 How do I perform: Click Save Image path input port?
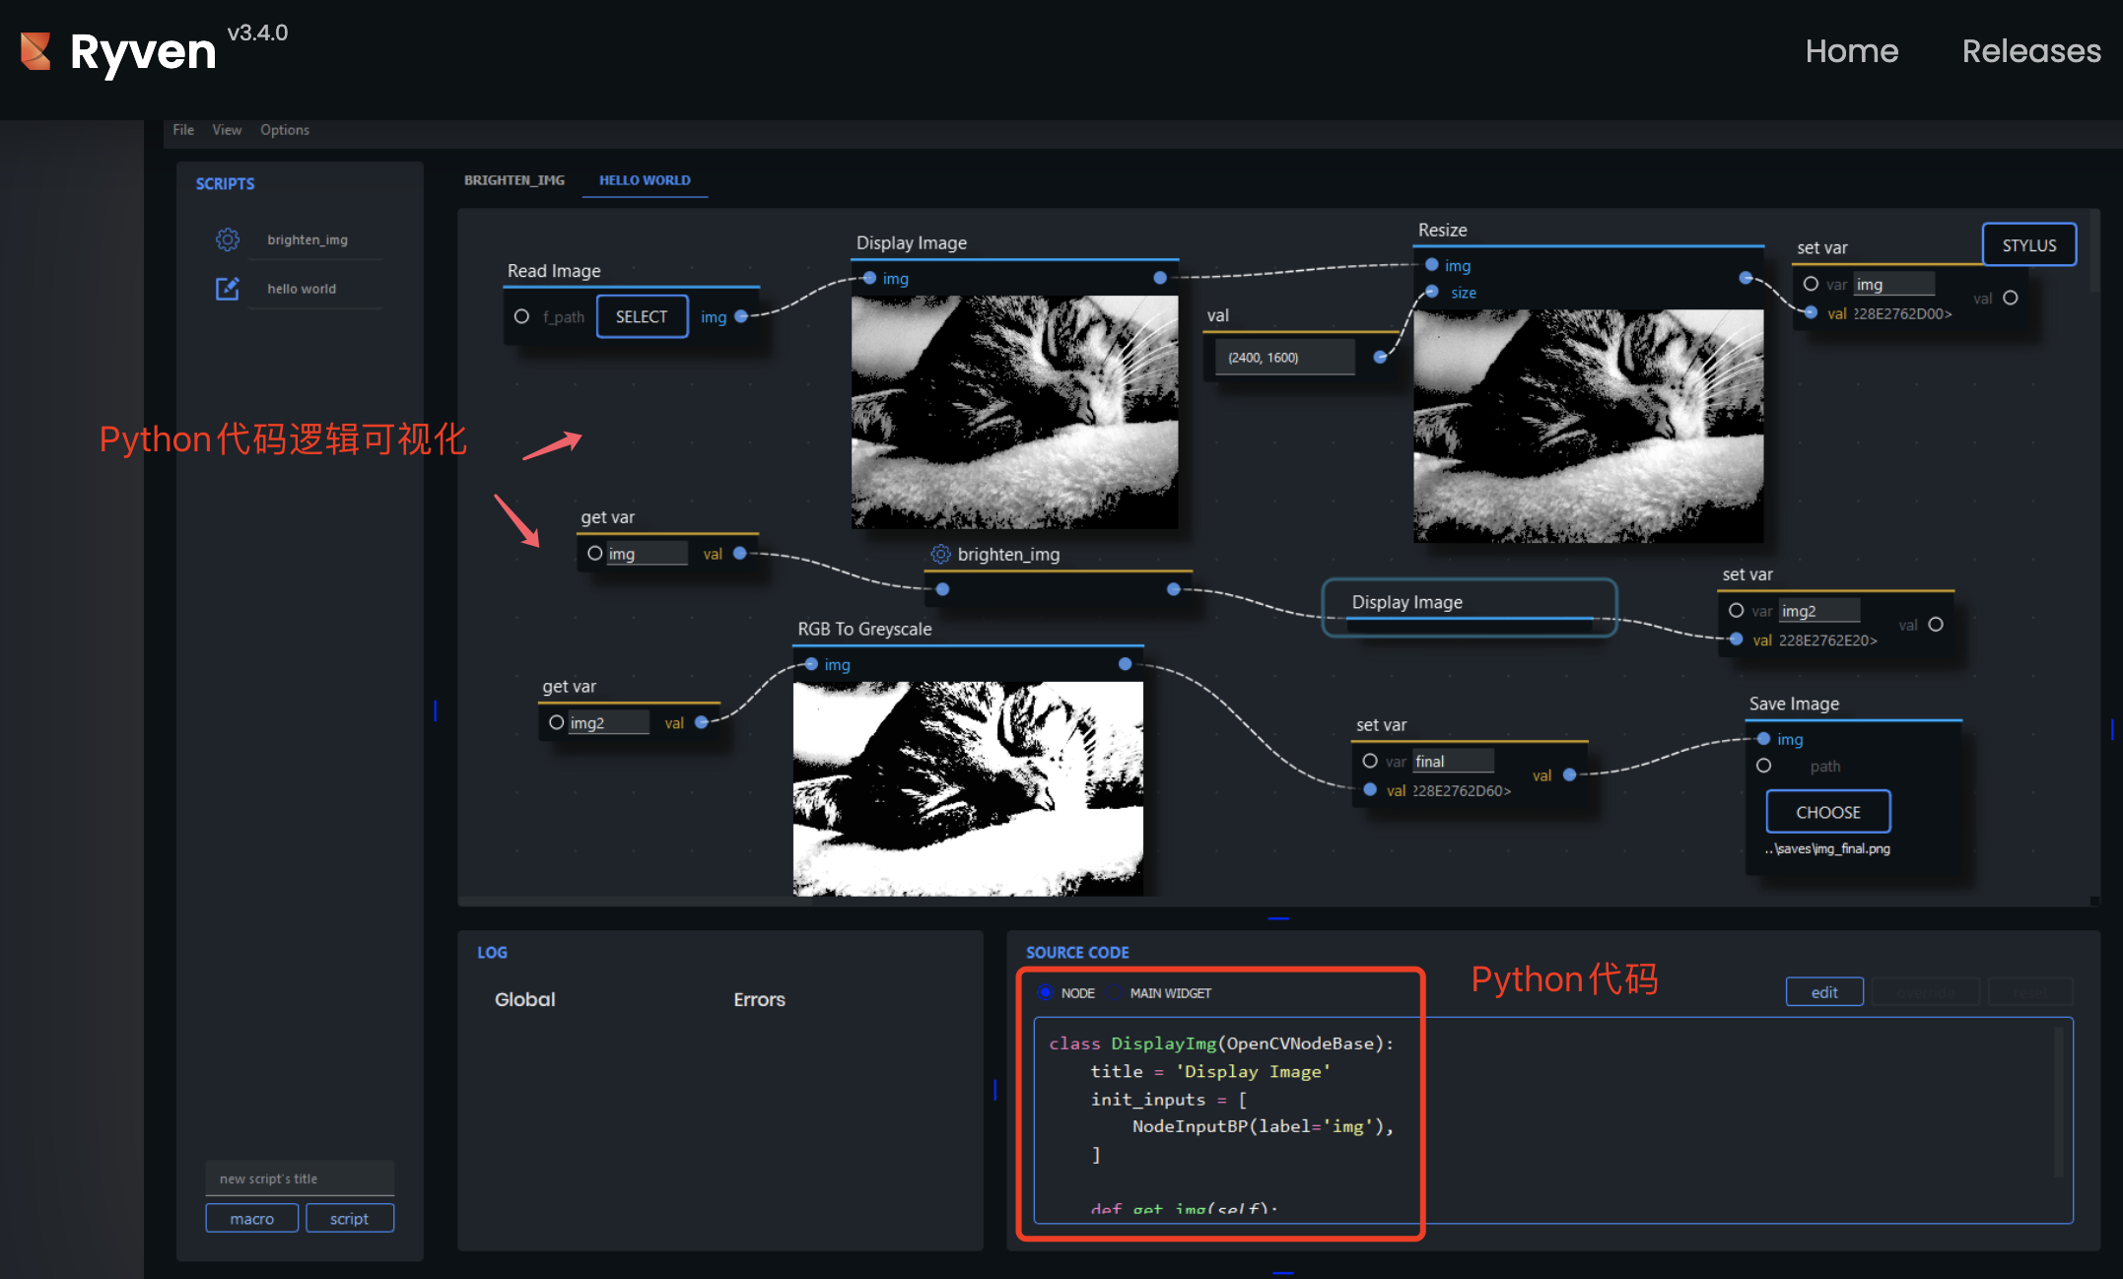[x=1764, y=766]
